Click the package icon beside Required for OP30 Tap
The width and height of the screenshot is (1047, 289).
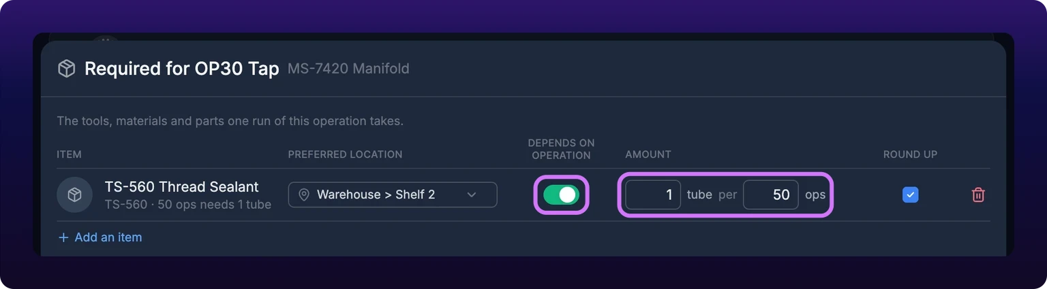pyautogui.click(x=66, y=69)
